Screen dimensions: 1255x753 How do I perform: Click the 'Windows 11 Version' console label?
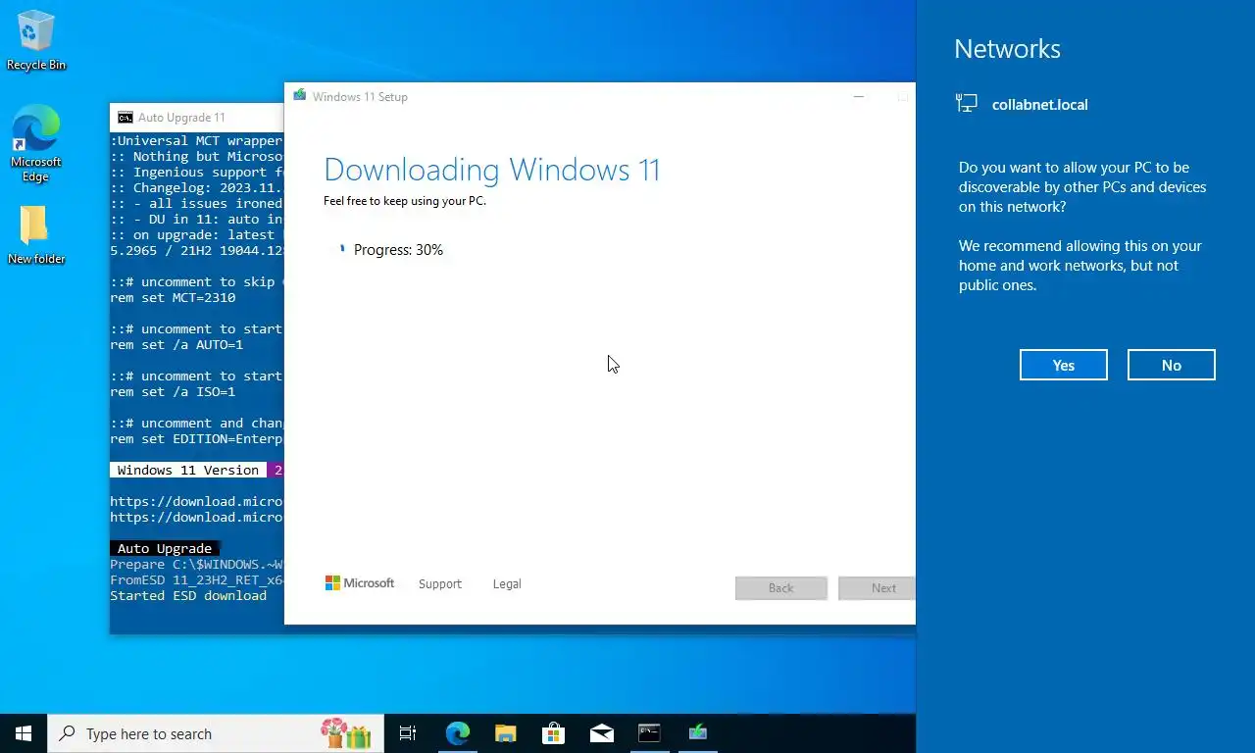coord(188,470)
